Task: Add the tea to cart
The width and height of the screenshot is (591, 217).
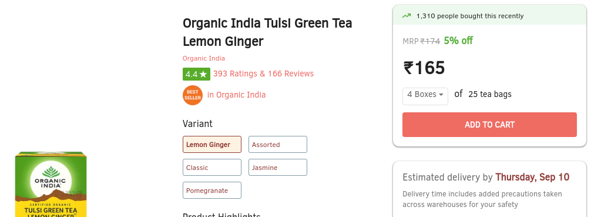Action: tap(489, 125)
